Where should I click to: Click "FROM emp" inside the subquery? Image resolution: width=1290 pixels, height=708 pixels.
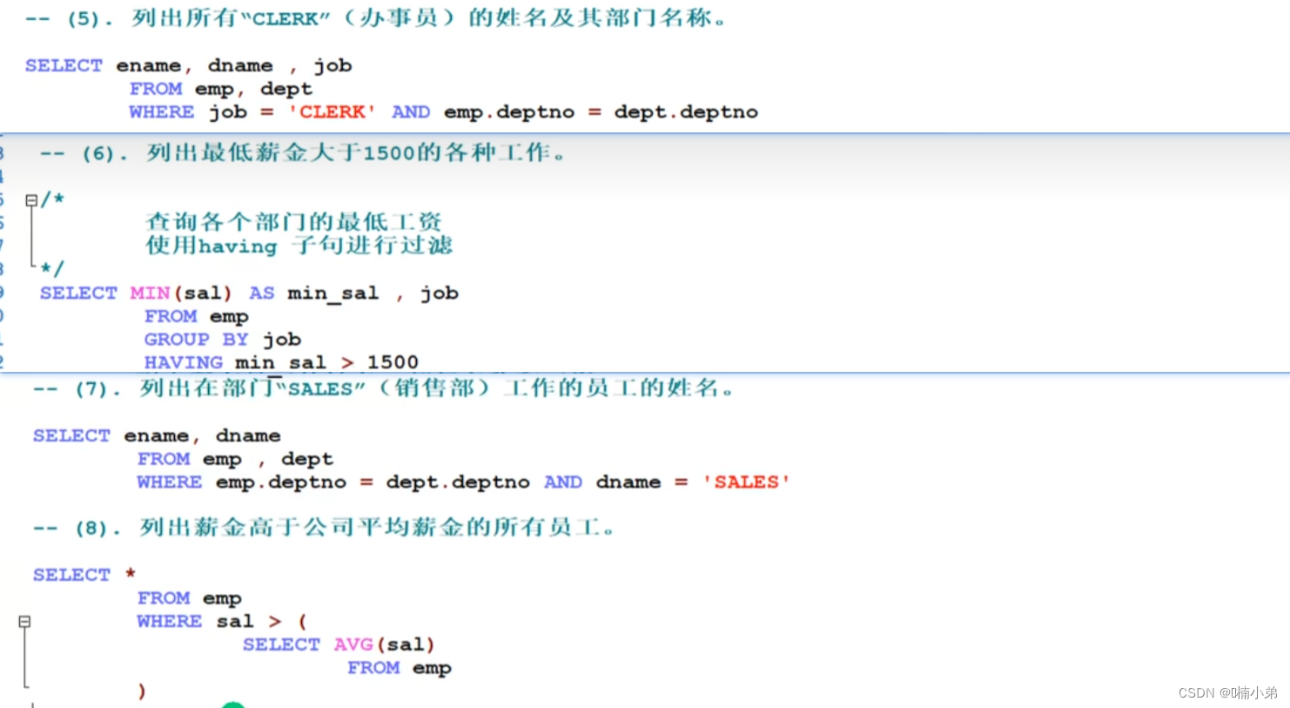400,668
